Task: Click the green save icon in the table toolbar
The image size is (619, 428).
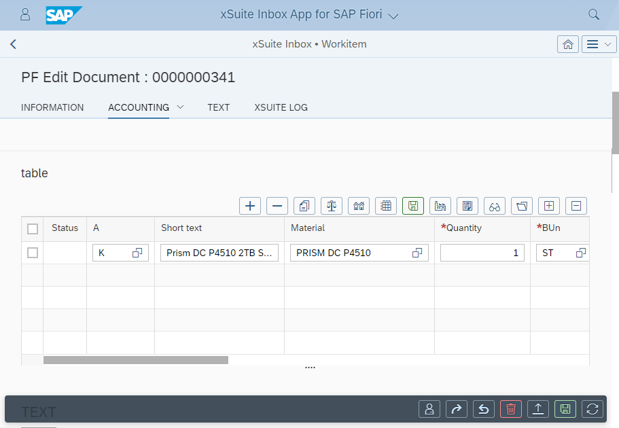Action: 412,206
